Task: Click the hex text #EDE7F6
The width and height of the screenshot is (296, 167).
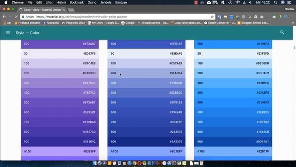Action: [89, 54]
